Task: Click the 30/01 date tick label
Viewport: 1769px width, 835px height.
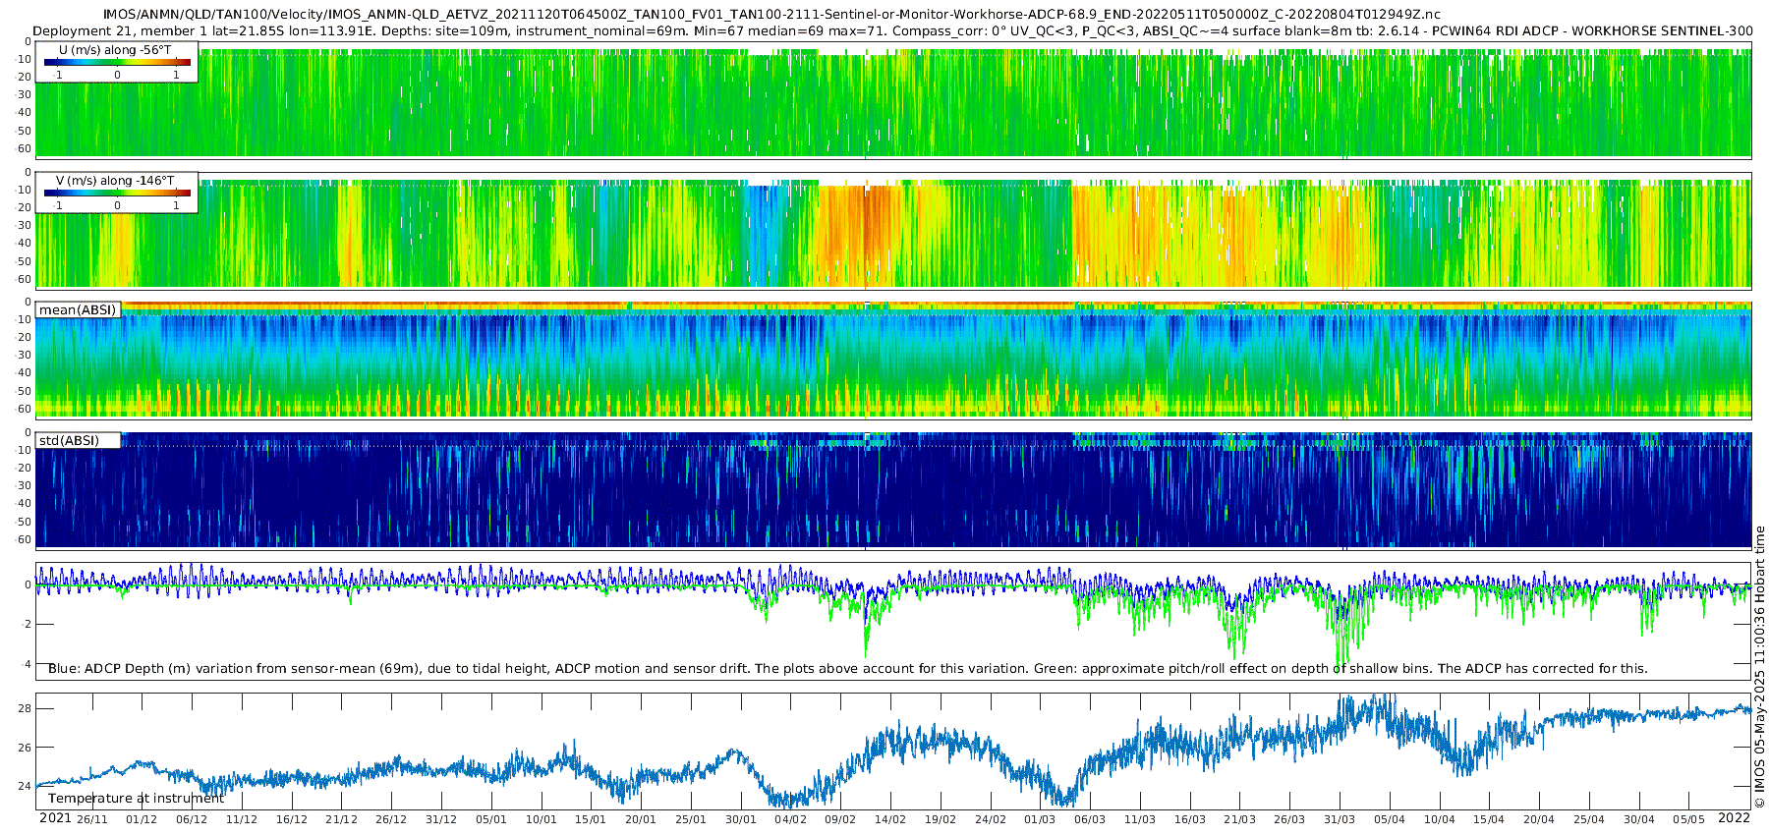Action: (x=741, y=819)
